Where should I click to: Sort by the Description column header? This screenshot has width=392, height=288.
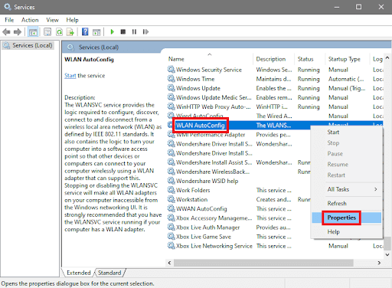click(x=273, y=59)
